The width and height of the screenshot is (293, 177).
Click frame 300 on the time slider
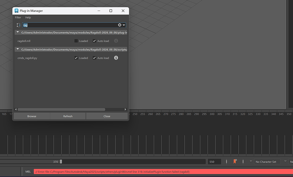pos(212,114)
